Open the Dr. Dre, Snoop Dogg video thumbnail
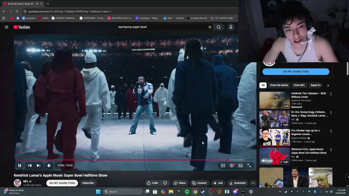This screenshot has height=196, width=349. (275, 119)
